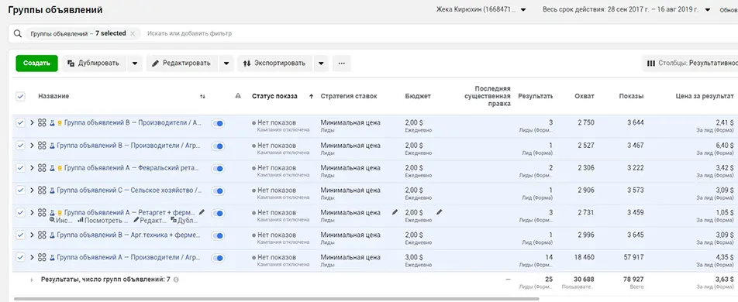
Task: Open the Столбцы columns selector
Action: coord(691,63)
